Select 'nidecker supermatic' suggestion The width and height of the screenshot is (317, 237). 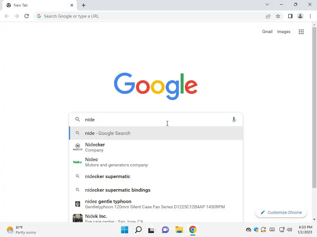(156, 176)
